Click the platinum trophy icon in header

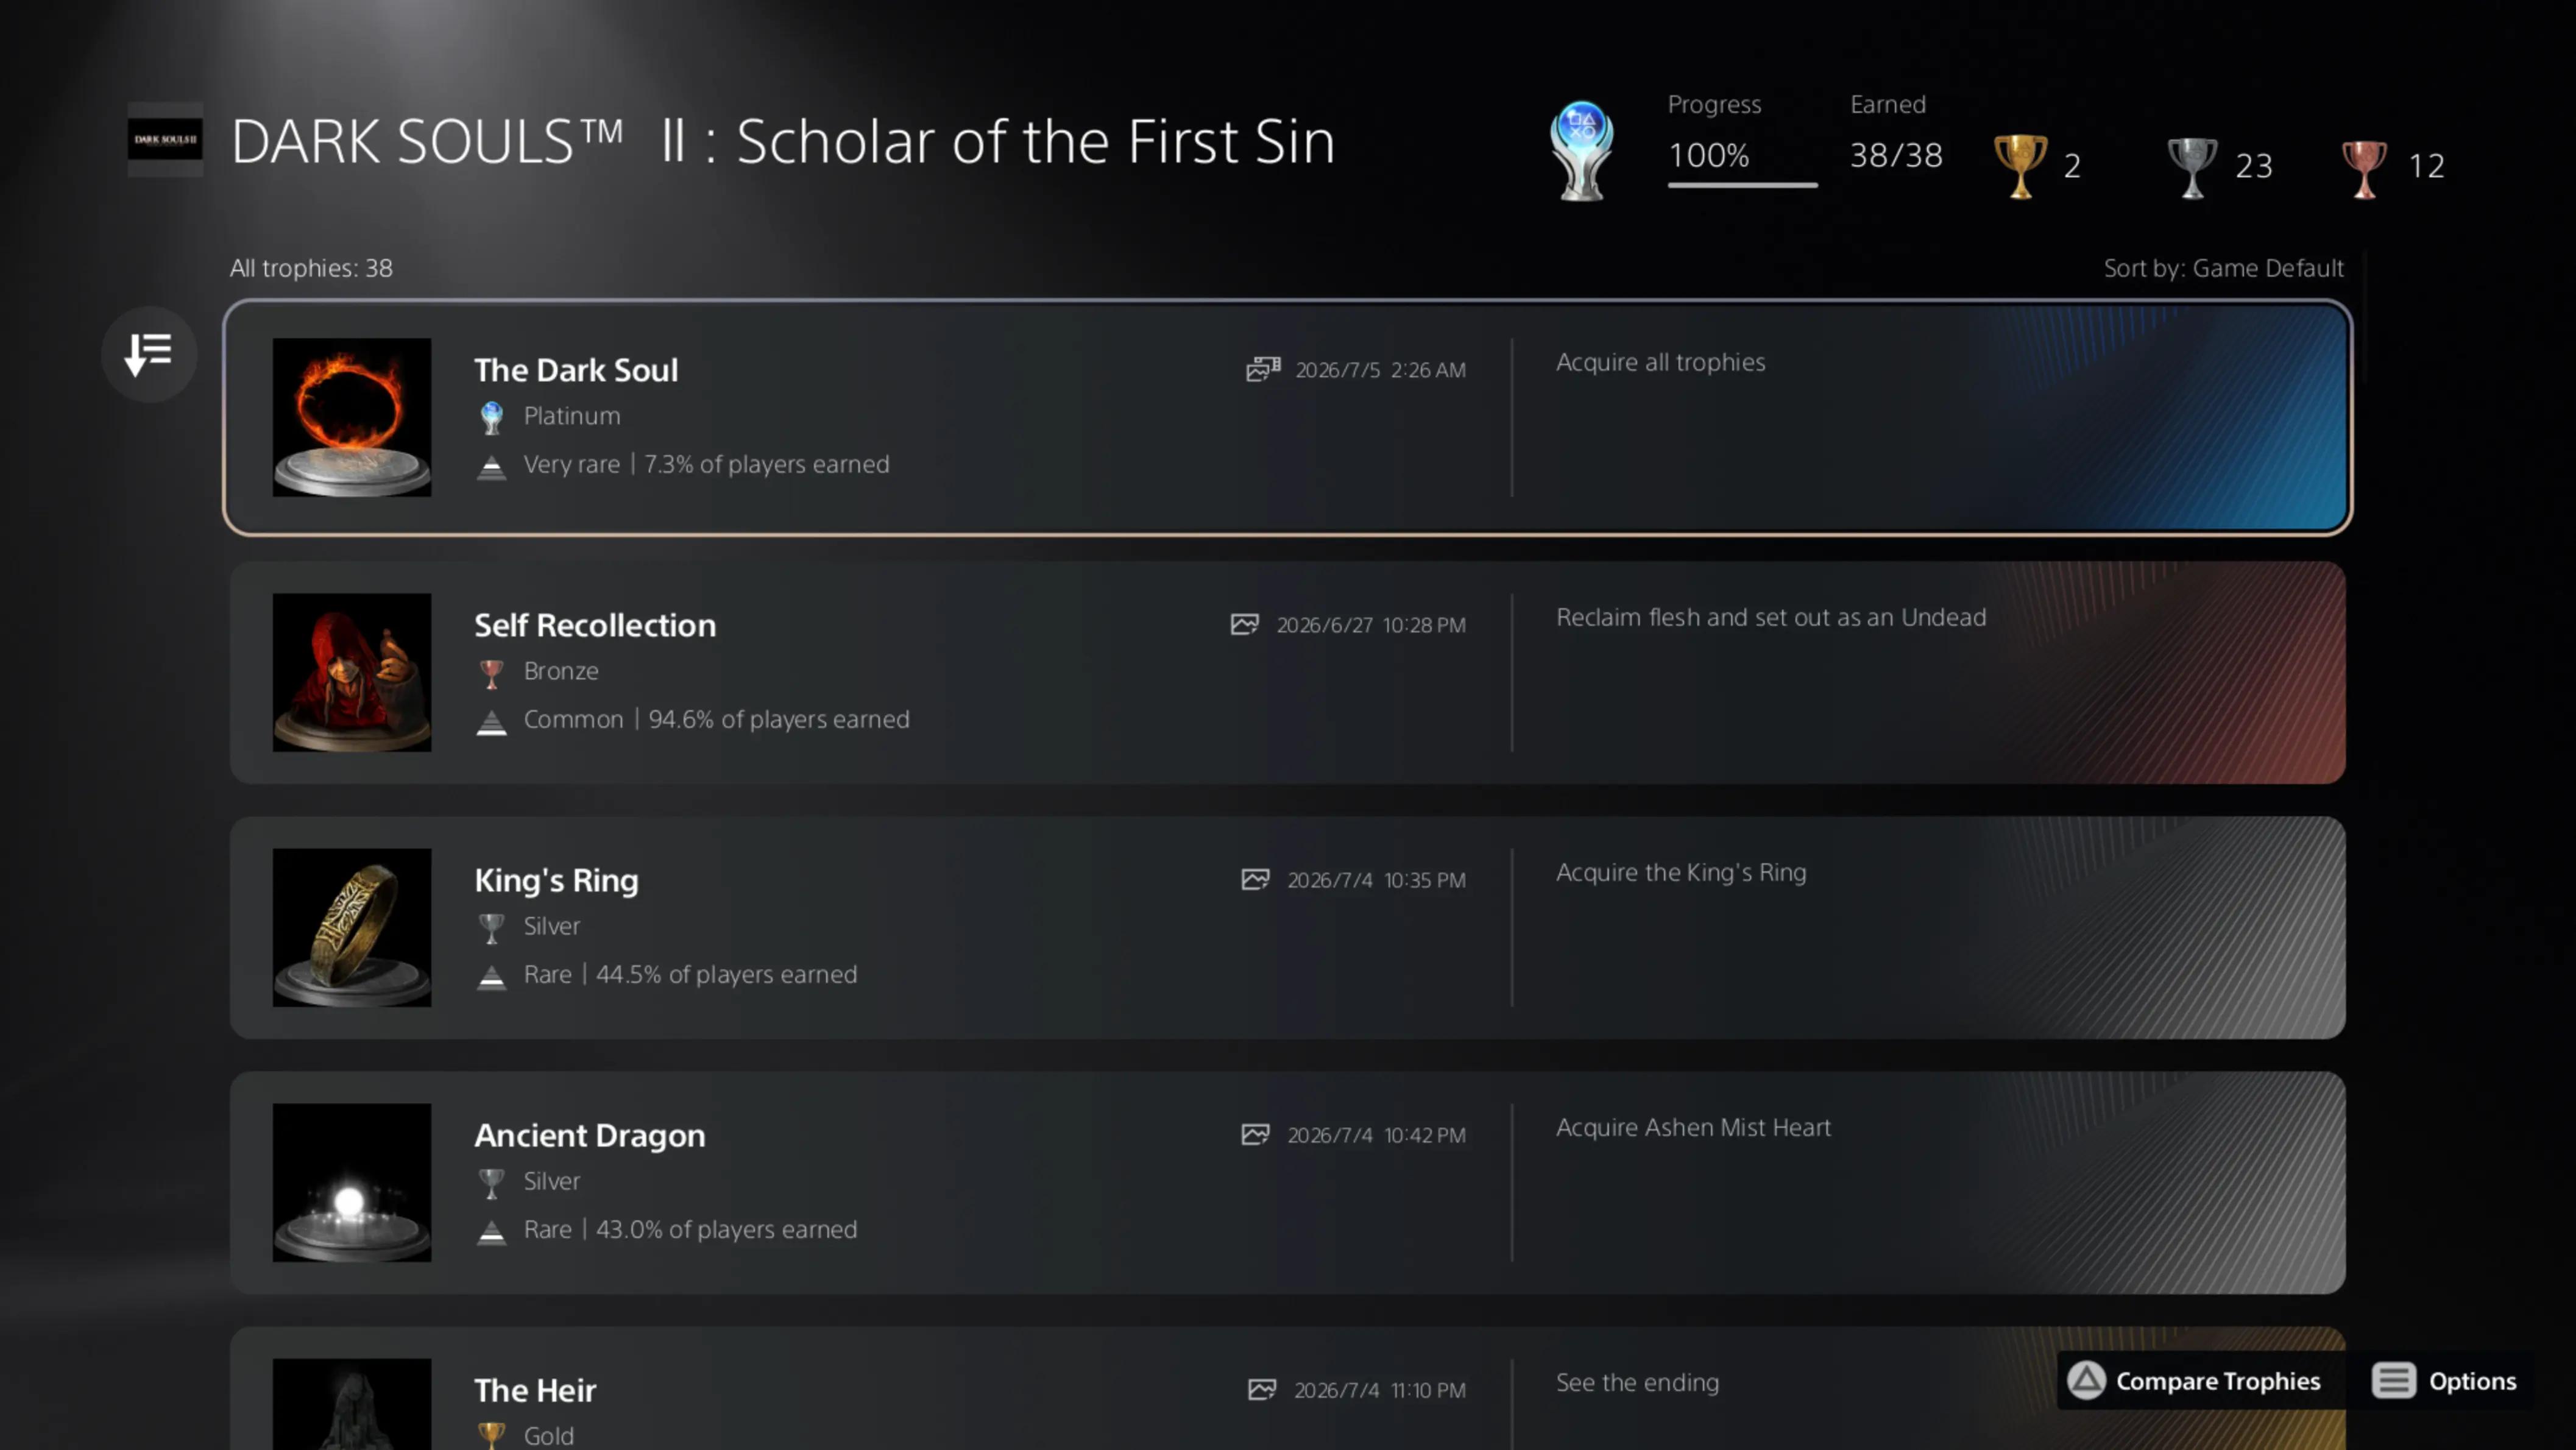click(1581, 151)
